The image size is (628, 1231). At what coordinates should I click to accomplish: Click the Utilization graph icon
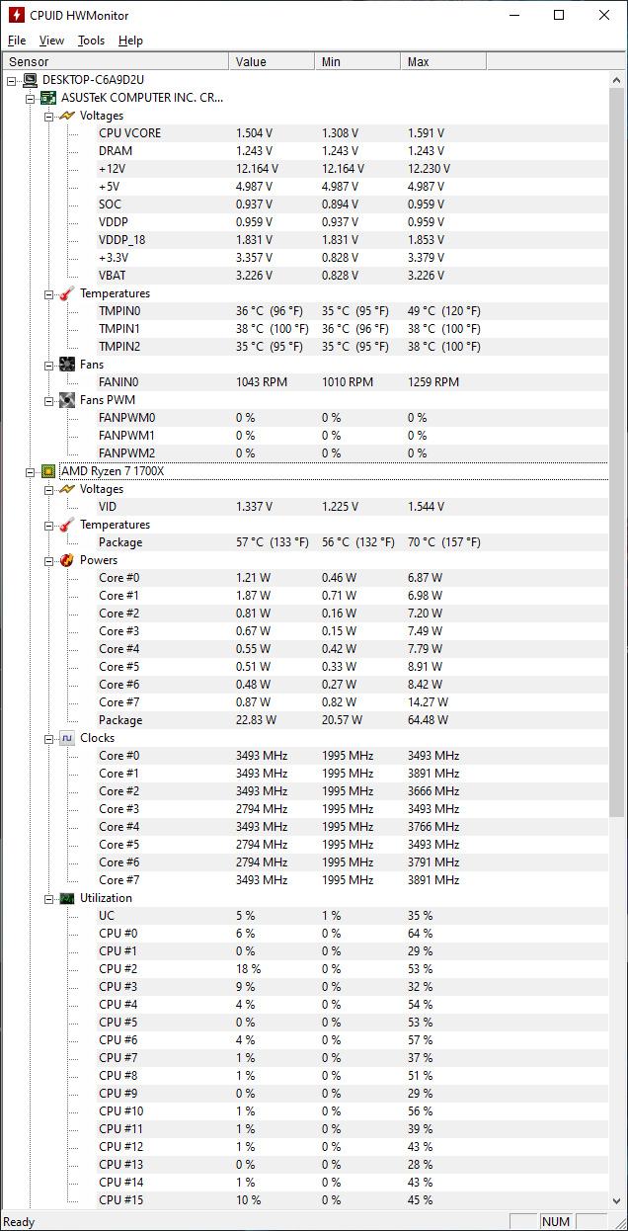(x=67, y=898)
